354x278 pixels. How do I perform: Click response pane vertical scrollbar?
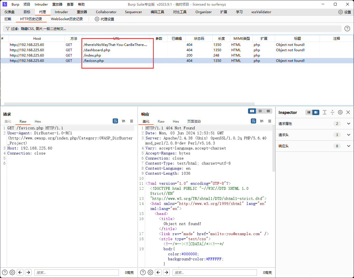274,148
